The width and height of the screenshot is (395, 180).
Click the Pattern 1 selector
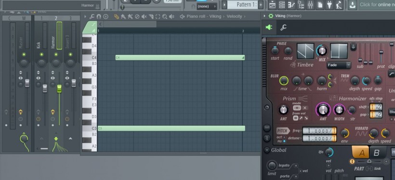[x=242, y=4]
